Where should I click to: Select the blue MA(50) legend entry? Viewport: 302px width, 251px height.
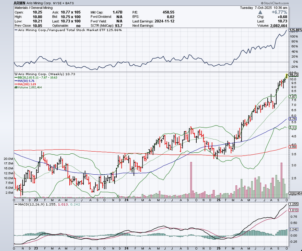pos(25,81)
